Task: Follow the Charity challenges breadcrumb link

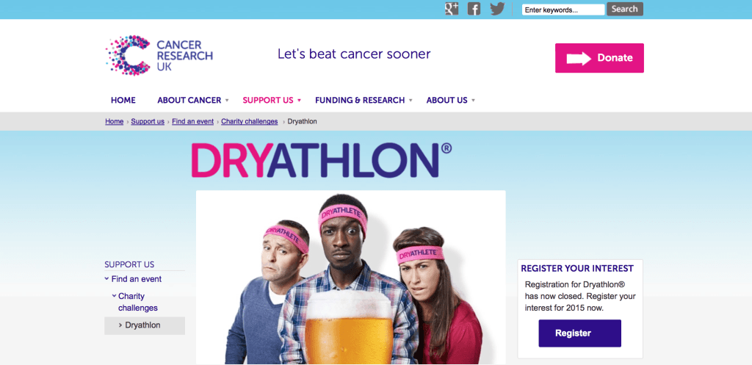Action: click(x=250, y=122)
